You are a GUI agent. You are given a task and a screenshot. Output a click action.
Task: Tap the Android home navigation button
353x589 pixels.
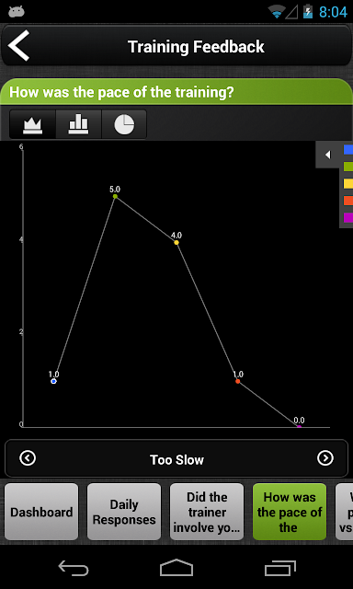pos(176,568)
